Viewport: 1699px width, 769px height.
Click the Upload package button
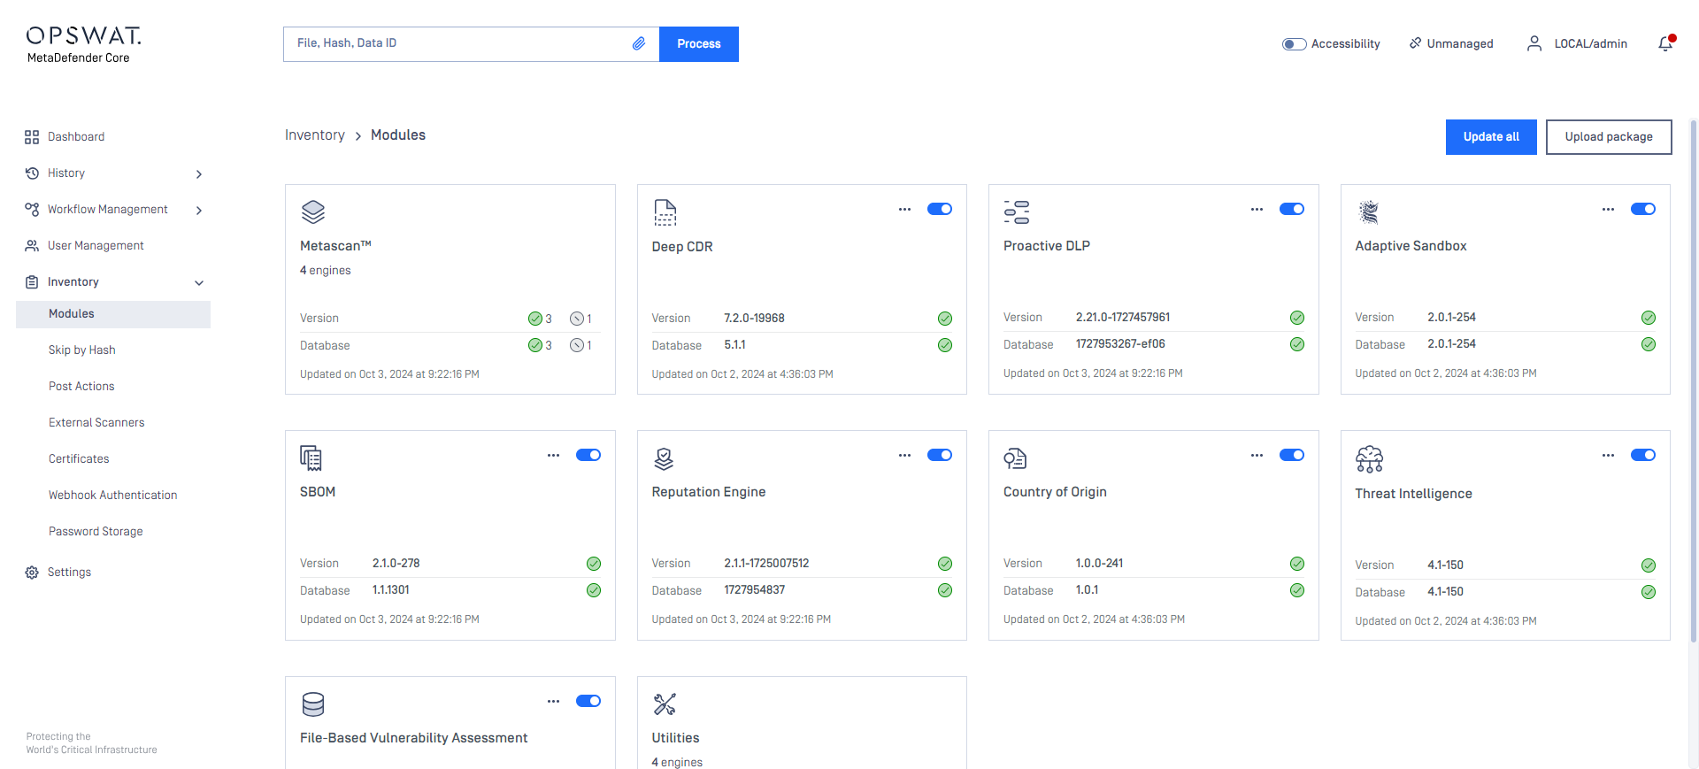click(1609, 137)
